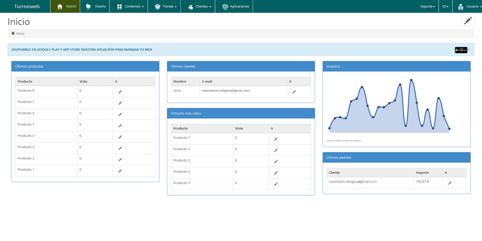Screen dimensions: 482x241
Task: Click the Google Play badge in the banner
Action: 461,50
